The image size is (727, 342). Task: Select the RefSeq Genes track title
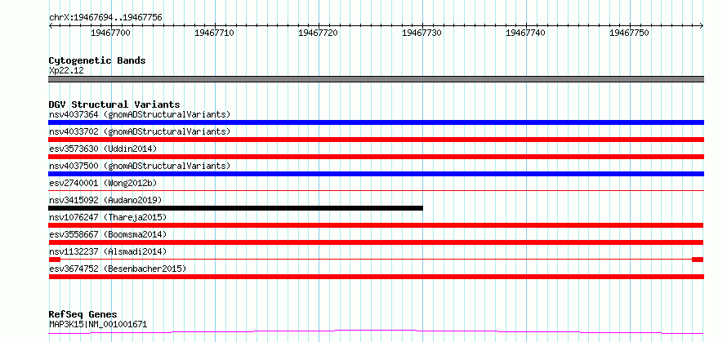83,315
